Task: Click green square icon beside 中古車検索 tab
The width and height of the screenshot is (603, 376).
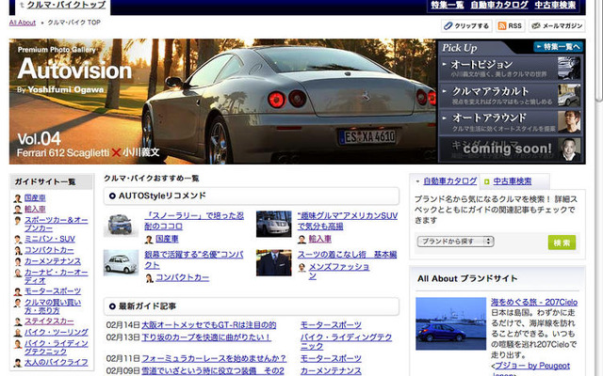Action: click(486, 181)
